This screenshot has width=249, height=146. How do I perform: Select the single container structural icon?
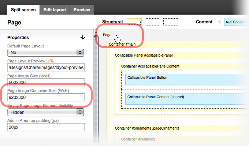pos(134,22)
